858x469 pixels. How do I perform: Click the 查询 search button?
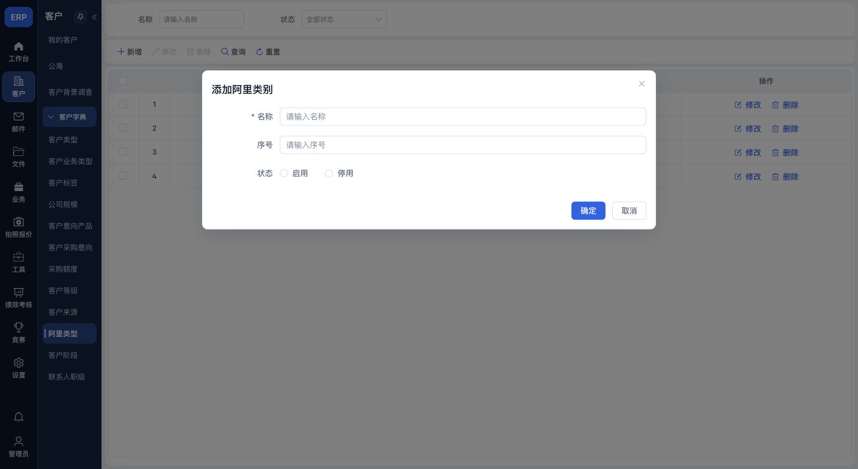233,52
